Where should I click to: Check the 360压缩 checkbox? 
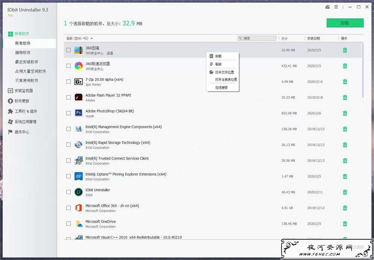[68, 50]
